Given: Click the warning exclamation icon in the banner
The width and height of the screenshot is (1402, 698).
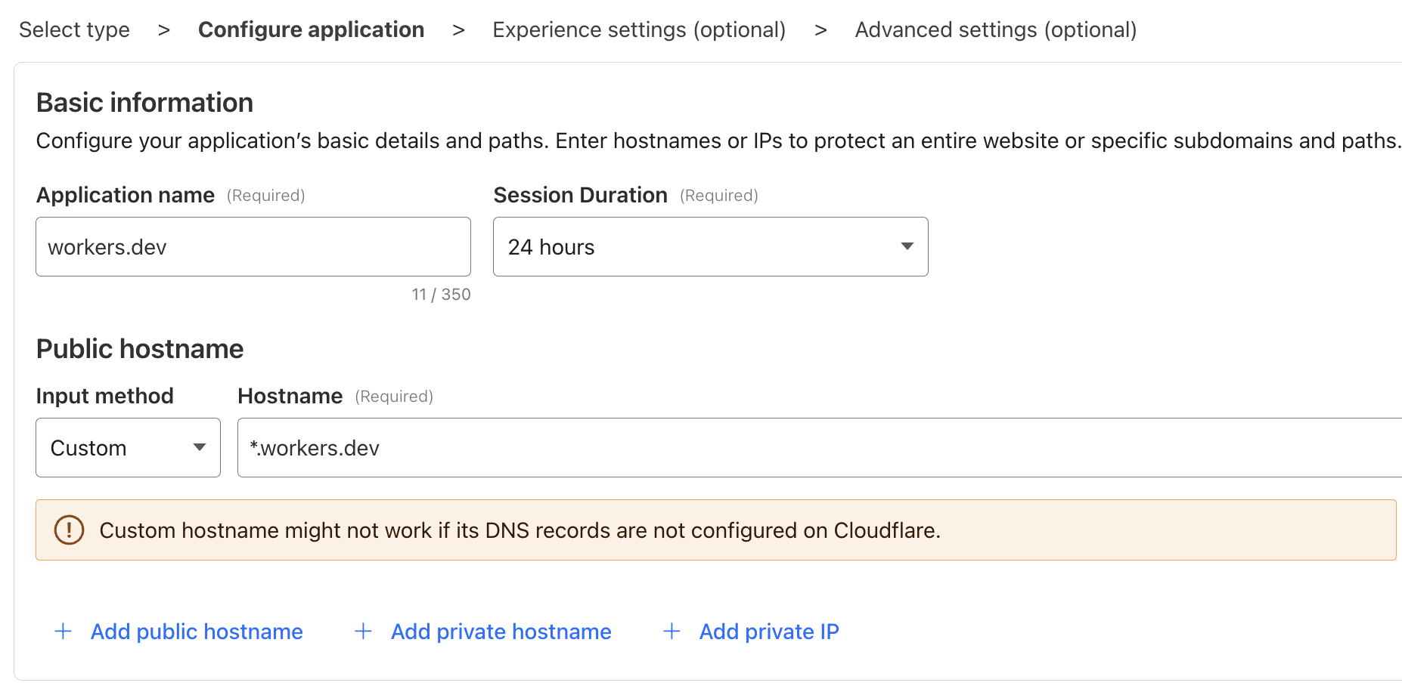Looking at the screenshot, I should (69, 530).
